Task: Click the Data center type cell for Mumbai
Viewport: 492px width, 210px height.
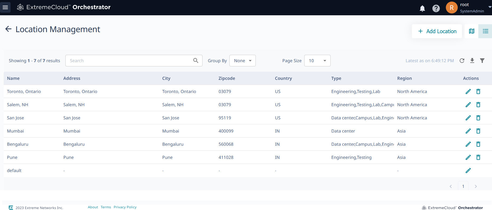Action: [x=343, y=131]
